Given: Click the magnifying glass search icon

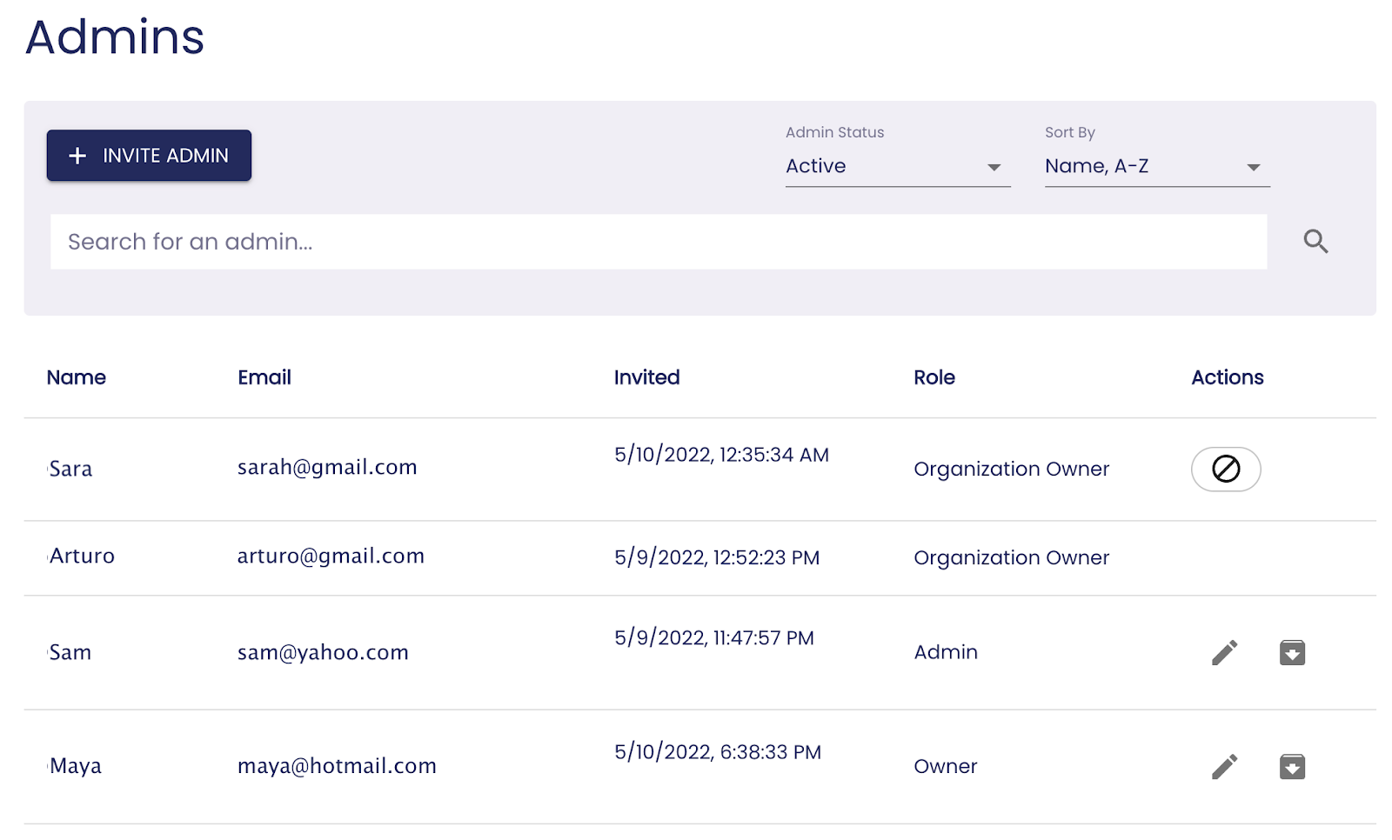Looking at the screenshot, I should click(x=1315, y=241).
